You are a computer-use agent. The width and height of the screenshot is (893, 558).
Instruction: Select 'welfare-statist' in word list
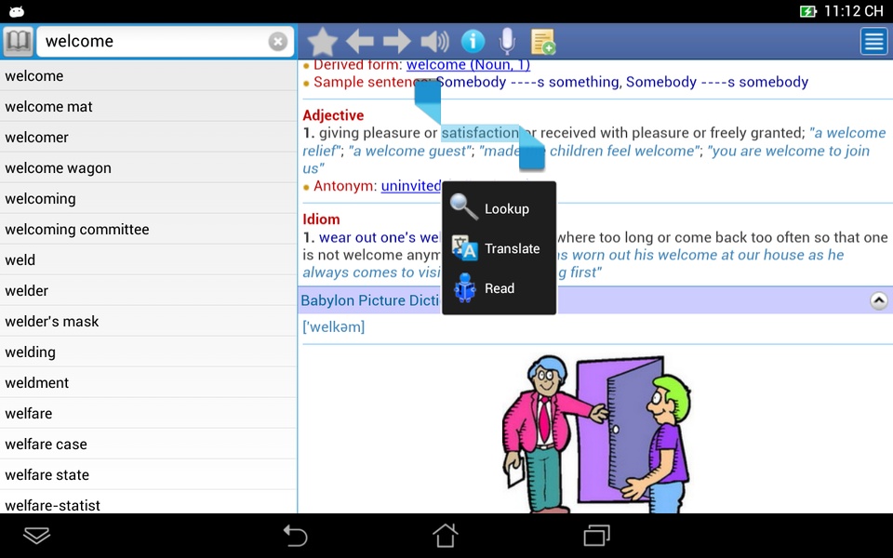148,502
